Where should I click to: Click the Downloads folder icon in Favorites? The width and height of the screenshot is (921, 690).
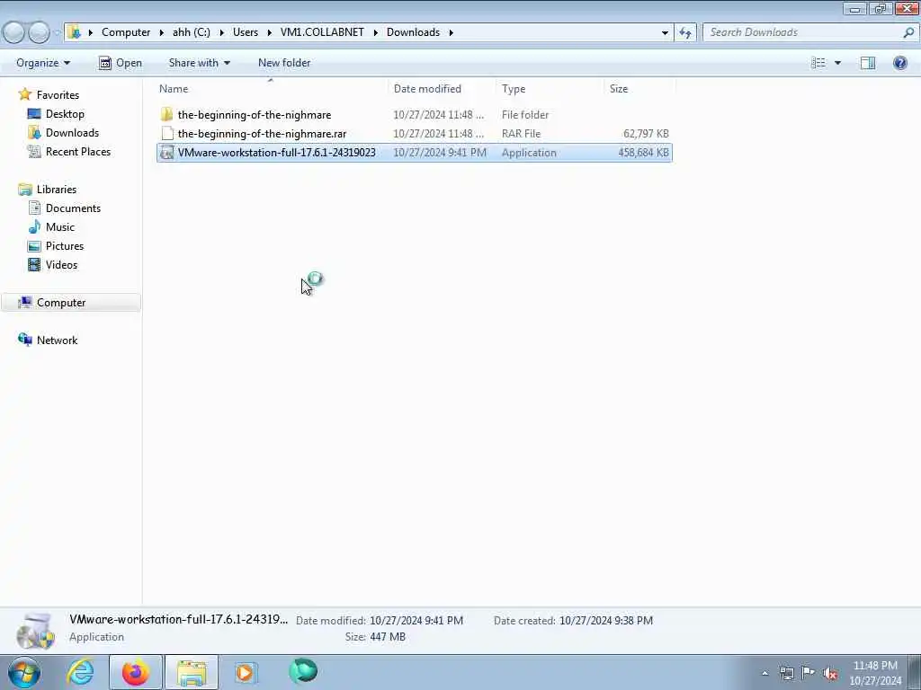(x=34, y=133)
